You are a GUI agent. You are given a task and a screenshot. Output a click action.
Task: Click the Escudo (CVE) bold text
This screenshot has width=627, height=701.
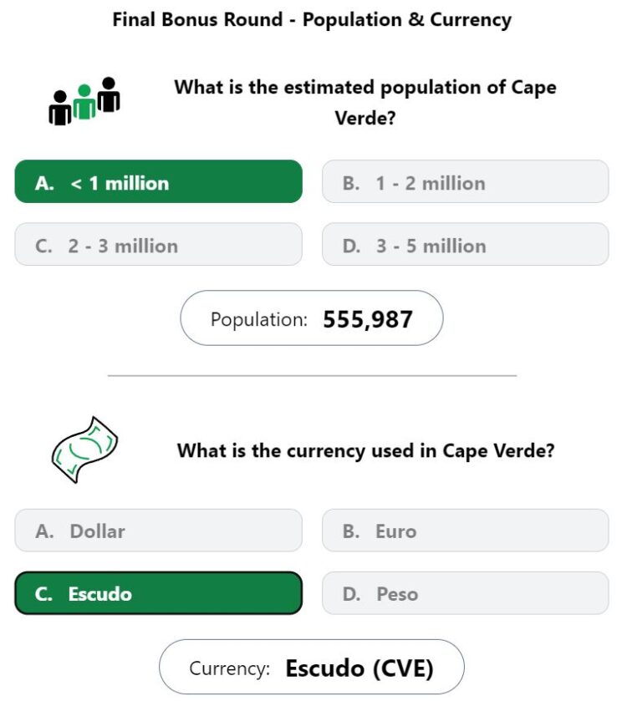pyautogui.click(x=359, y=668)
